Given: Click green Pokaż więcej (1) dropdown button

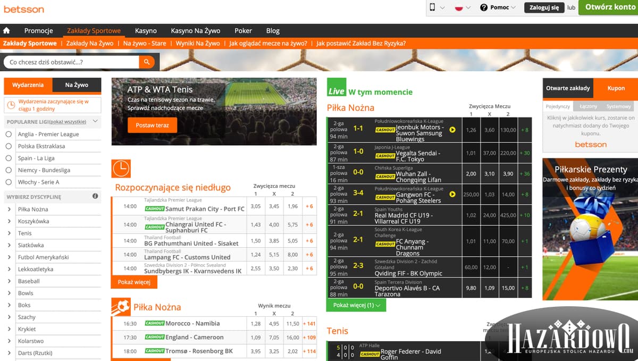Looking at the screenshot, I should tap(356, 305).
